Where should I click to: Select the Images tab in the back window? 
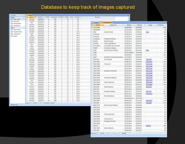click(29, 15)
